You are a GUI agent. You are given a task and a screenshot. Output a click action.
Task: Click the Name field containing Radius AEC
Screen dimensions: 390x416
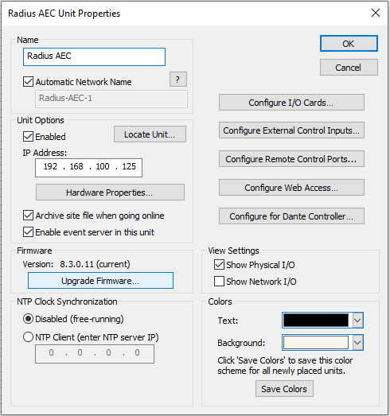[94, 56]
